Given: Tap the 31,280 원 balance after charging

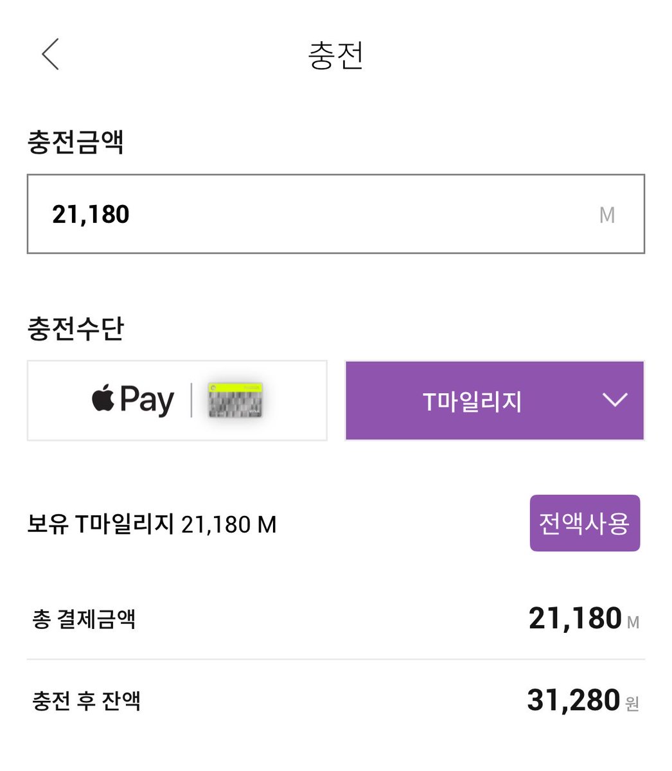Looking at the screenshot, I should tap(583, 700).
